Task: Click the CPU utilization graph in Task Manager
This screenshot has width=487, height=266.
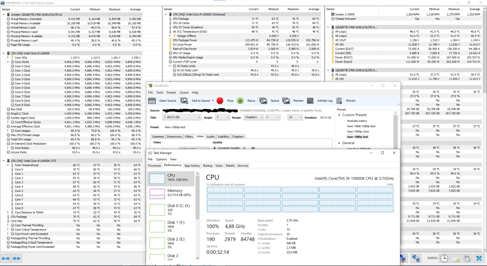Action: pos(300,199)
